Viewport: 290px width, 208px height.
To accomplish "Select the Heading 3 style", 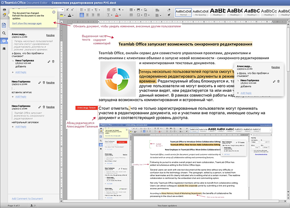I will tap(252, 12).
